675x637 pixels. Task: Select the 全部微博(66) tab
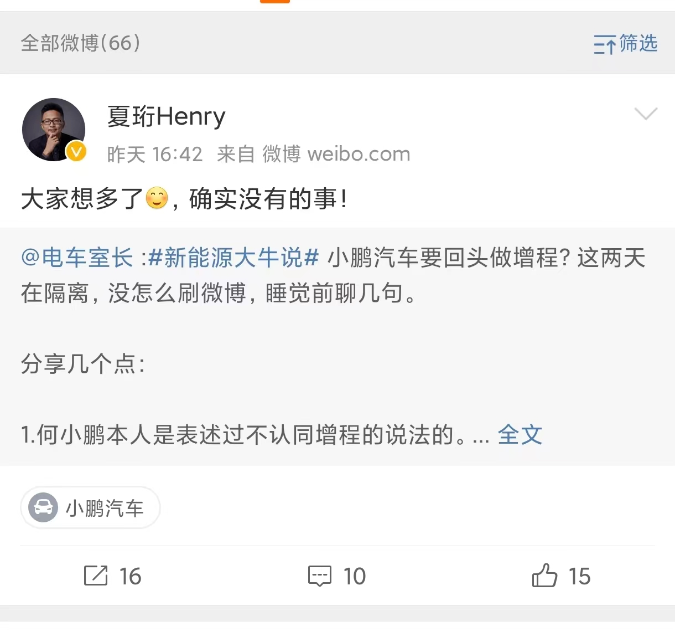[80, 43]
